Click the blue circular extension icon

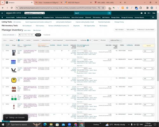tap(127, 8)
